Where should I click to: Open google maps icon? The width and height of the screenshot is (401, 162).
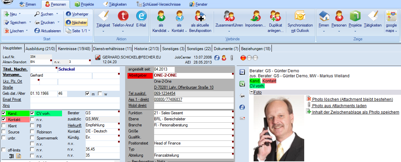tap(391, 16)
